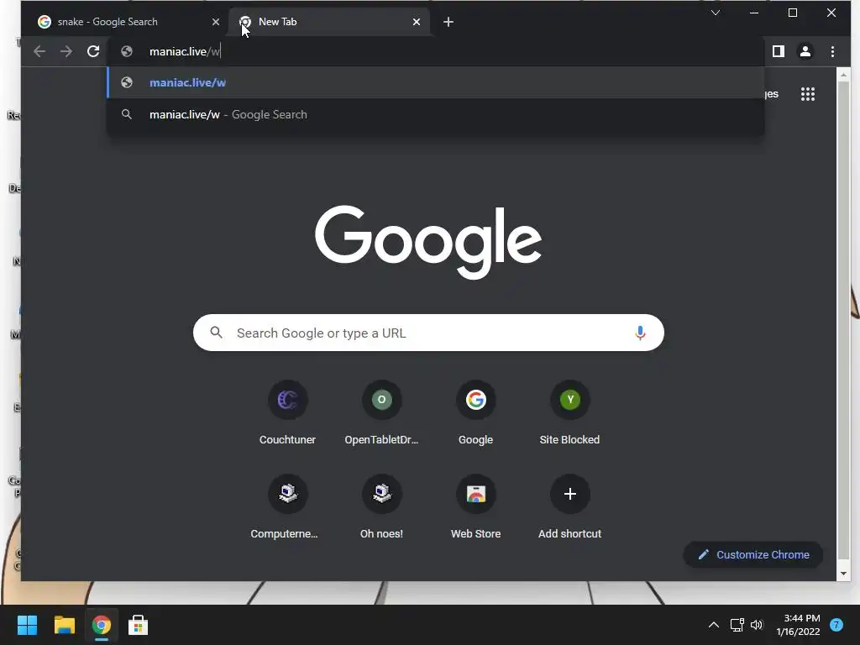This screenshot has width=860, height=645.
Task: Click the scrollbar up arrow
Action: point(843,74)
